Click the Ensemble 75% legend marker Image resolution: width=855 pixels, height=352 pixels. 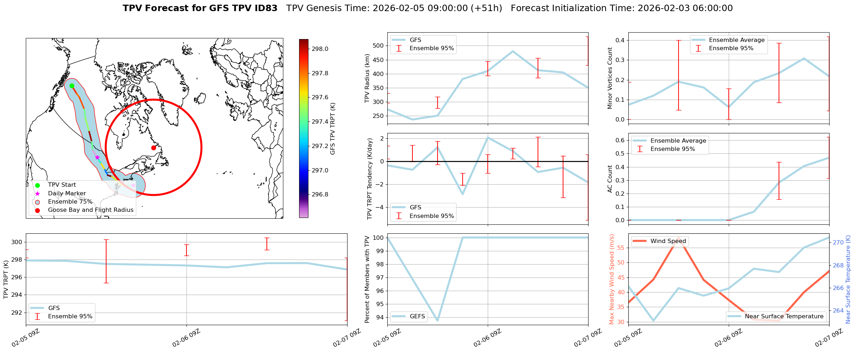click(37, 202)
